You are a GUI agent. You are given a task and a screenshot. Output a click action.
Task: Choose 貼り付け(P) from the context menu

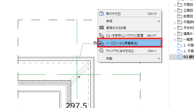[x=130, y=14]
